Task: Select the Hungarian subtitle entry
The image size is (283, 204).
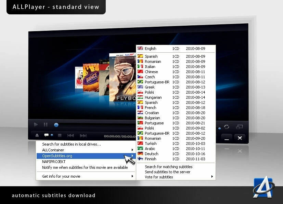Action: click(176, 97)
